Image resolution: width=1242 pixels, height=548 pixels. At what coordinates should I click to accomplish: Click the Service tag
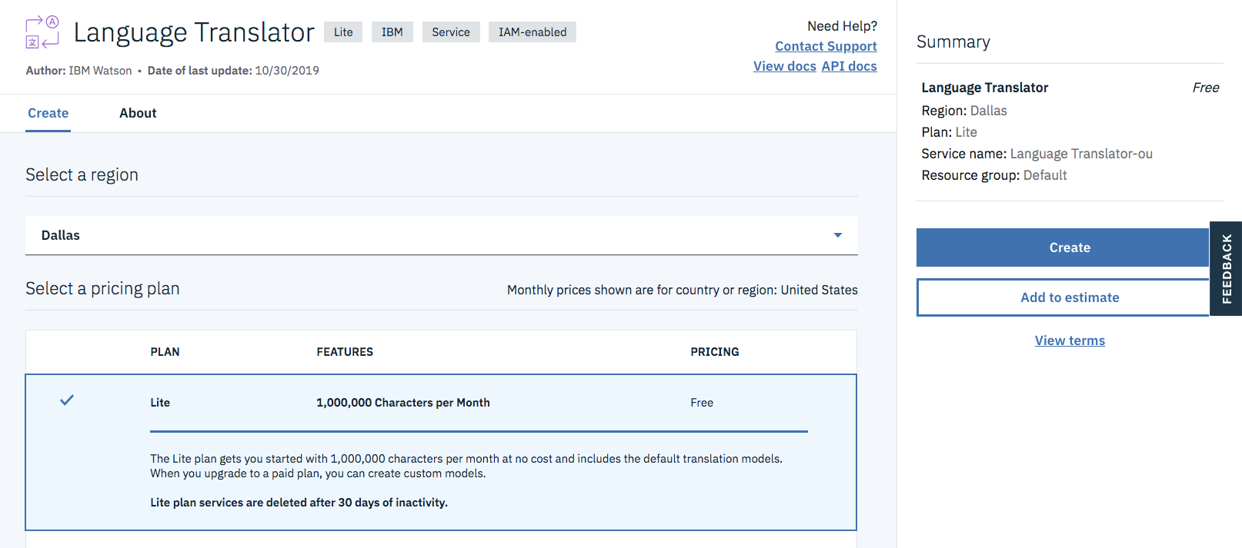point(451,32)
